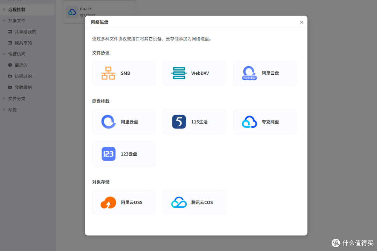Click the quark name in background card
The image size is (377, 251).
86,9
